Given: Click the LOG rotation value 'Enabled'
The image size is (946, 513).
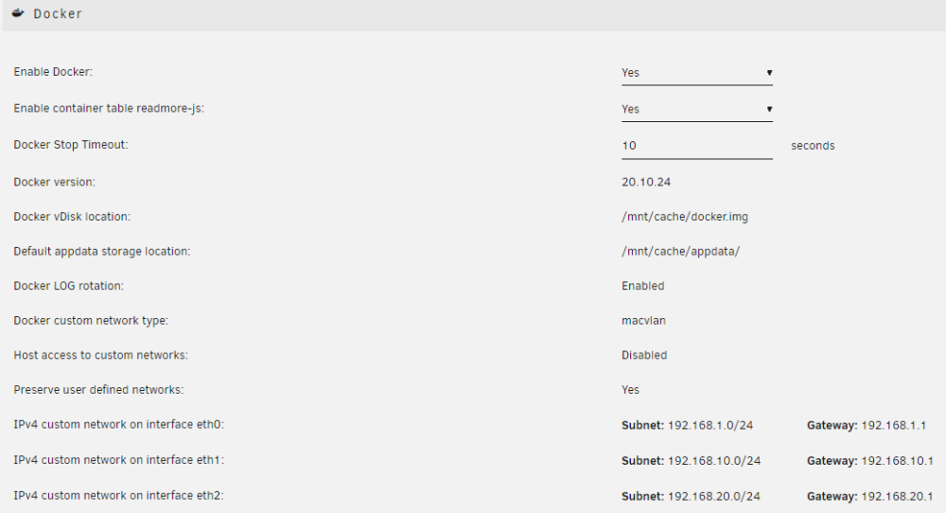Looking at the screenshot, I should pyautogui.click(x=642, y=286).
